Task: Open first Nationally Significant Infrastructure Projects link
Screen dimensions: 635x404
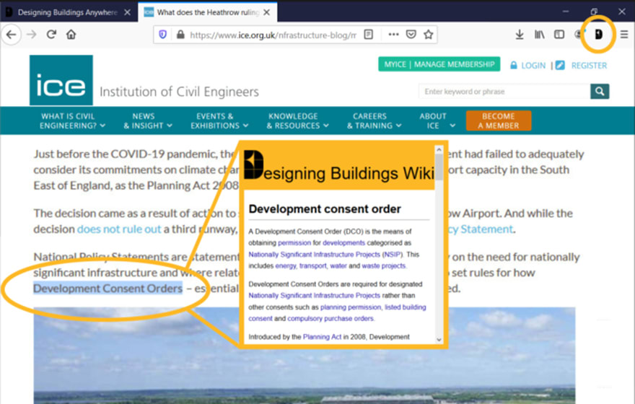Action: pyautogui.click(x=315, y=255)
